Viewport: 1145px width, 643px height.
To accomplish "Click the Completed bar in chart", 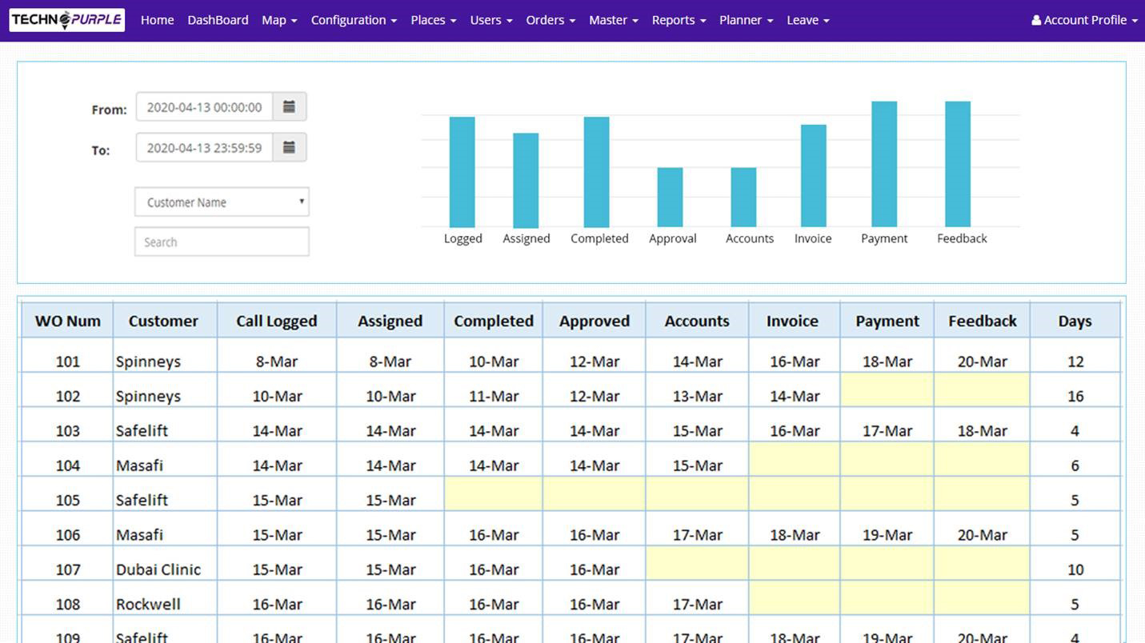I will click(596, 172).
